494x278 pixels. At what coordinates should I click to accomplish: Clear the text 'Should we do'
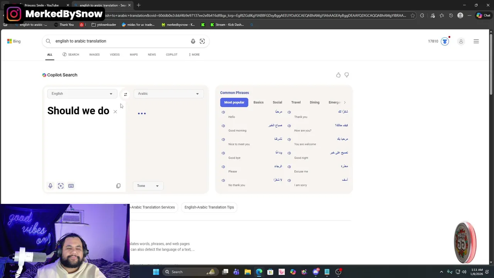coord(115,112)
